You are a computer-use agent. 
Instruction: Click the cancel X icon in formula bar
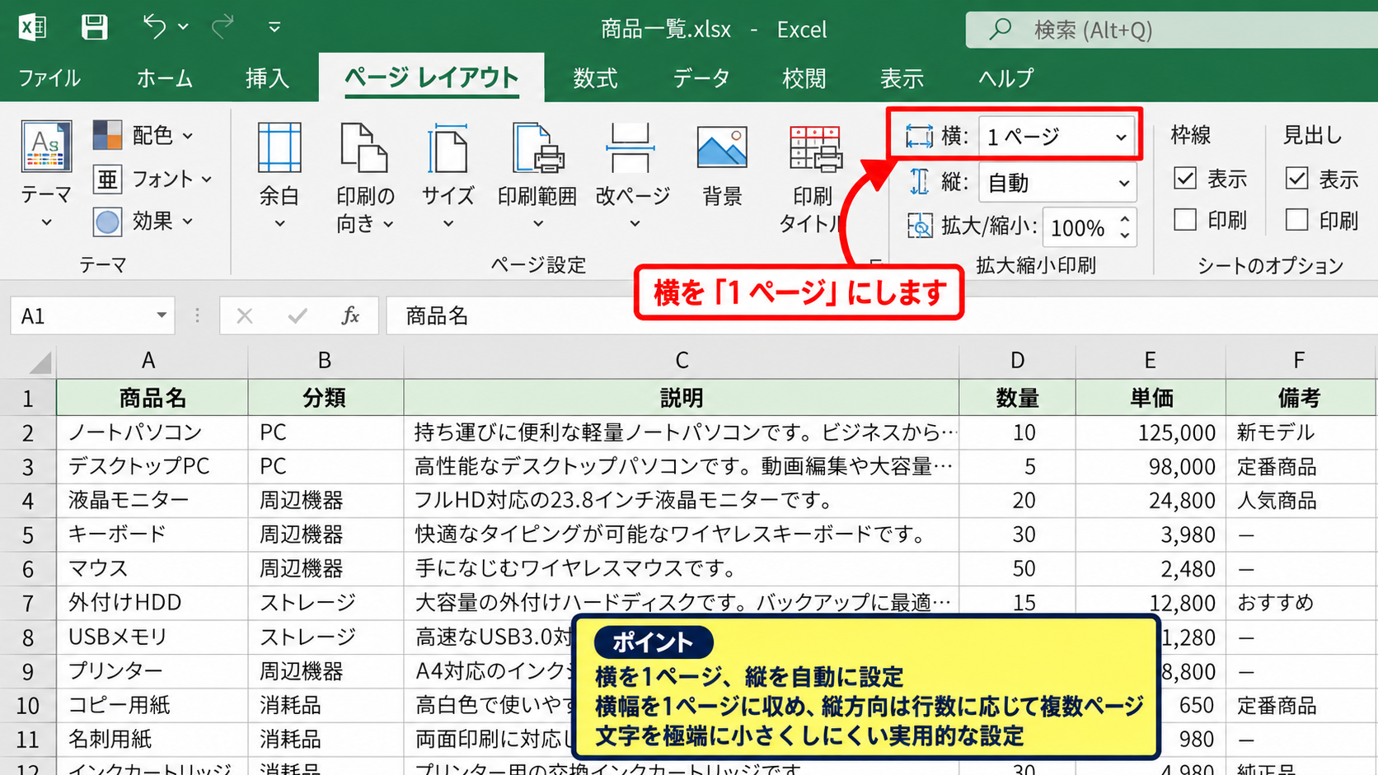coord(245,315)
